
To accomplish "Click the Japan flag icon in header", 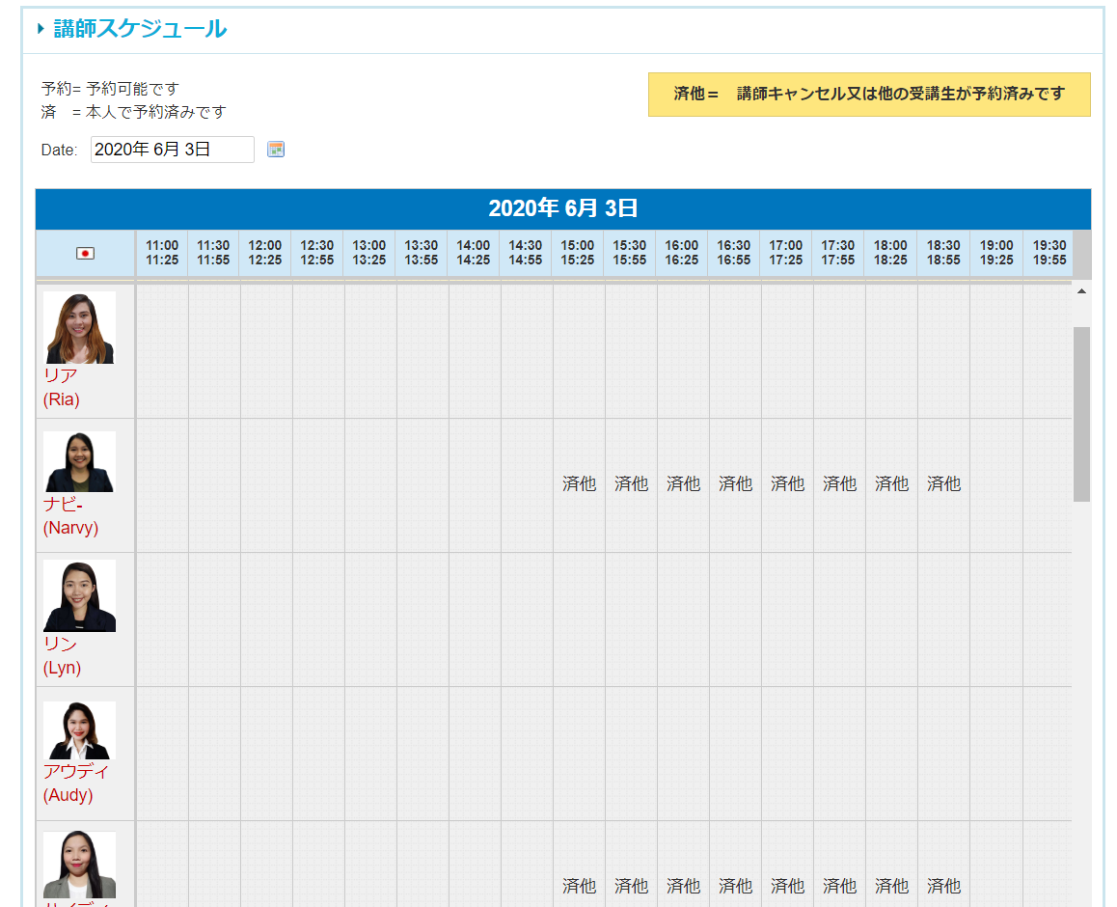I will tap(85, 253).
